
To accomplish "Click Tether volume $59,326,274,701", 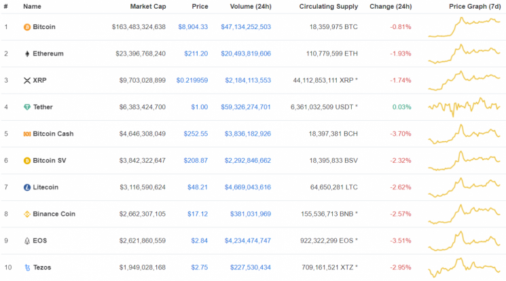I will (x=246, y=107).
